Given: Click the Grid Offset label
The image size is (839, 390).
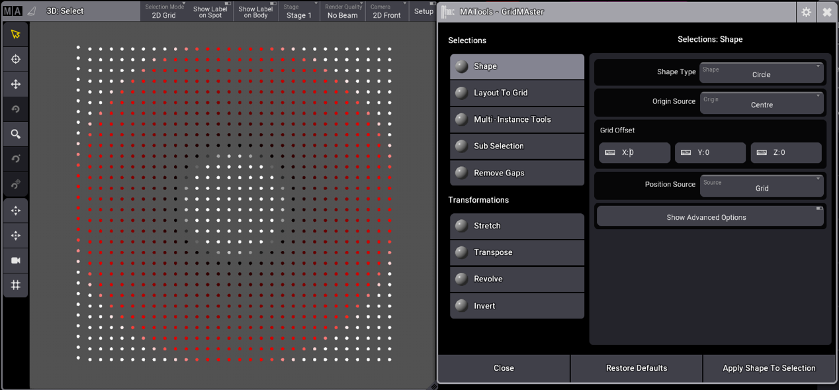Looking at the screenshot, I should click(617, 130).
